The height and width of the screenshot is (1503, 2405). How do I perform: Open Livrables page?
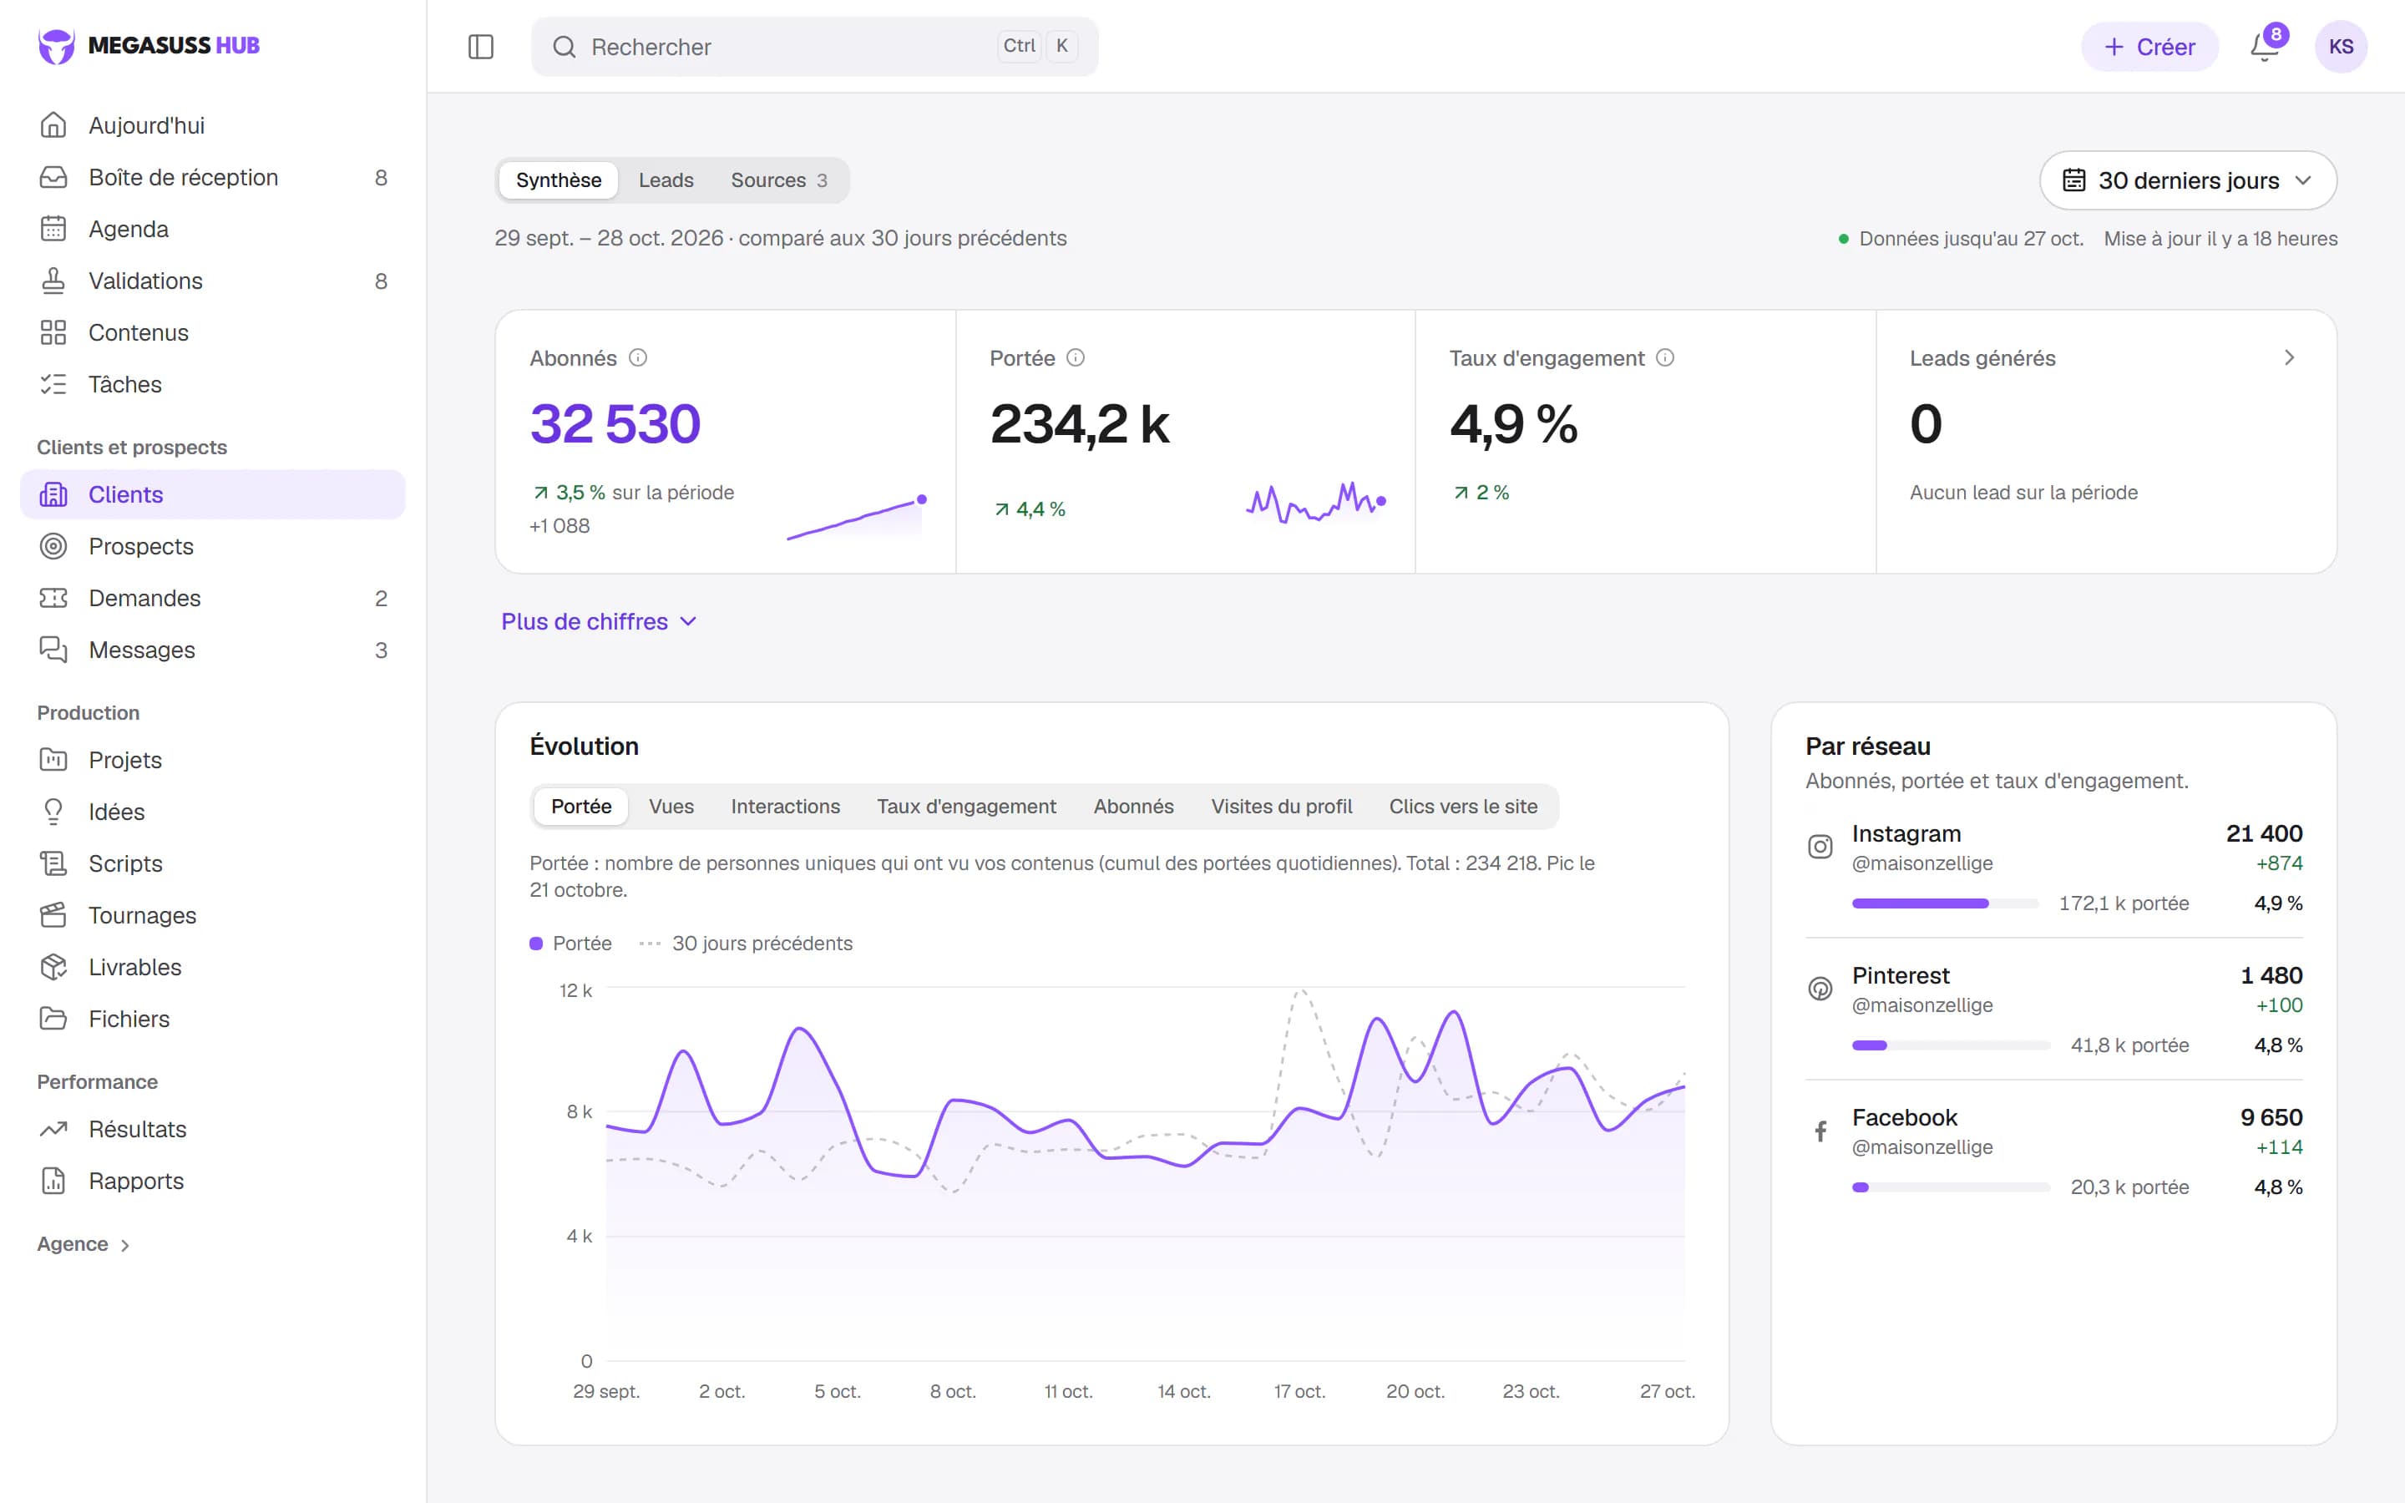[213, 966]
